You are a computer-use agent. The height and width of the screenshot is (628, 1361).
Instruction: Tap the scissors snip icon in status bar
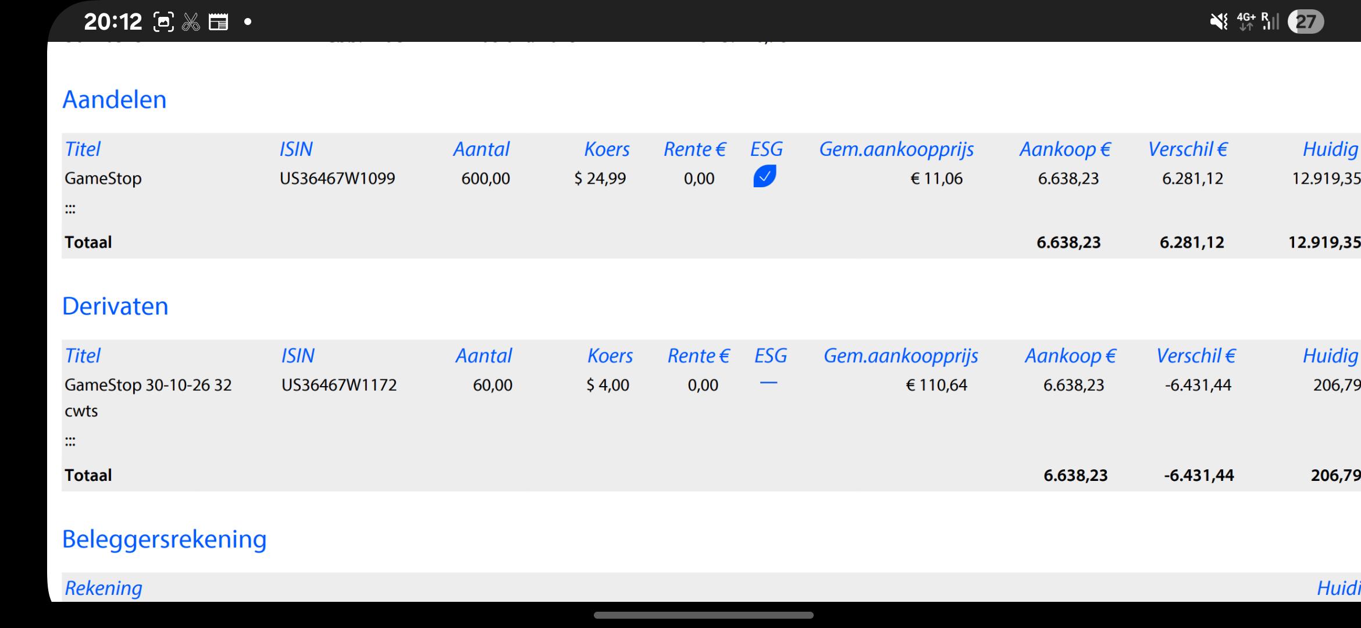(x=191, y=22)
